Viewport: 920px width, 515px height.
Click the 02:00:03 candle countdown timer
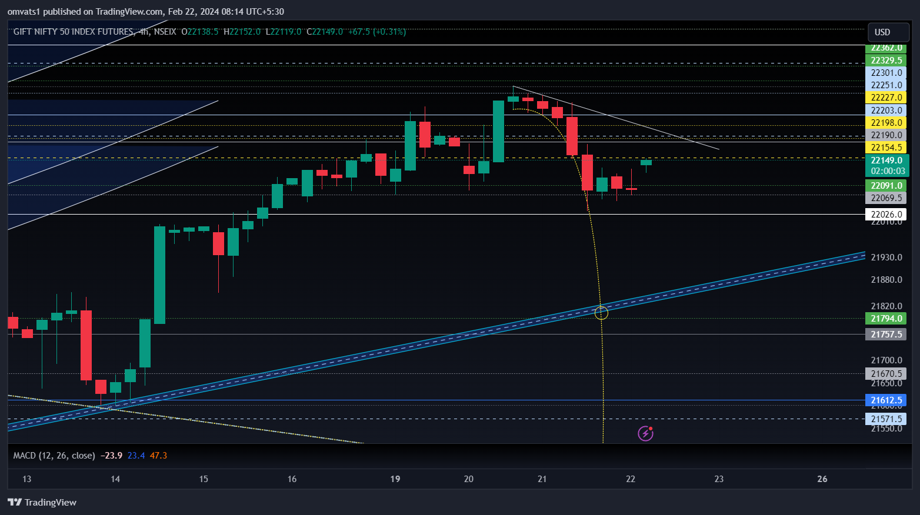pos(888,171)
